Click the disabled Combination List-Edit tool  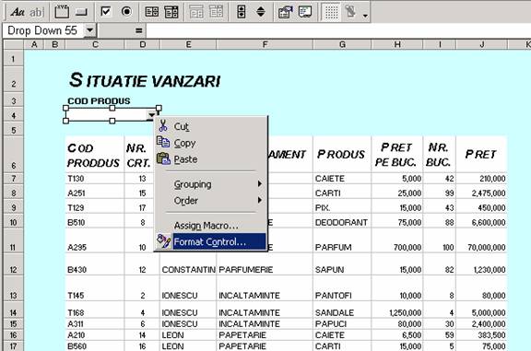(x=196, y=12)
